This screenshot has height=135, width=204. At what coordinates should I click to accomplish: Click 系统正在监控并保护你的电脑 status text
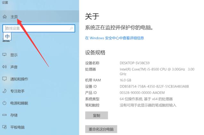click(x=119, y=28)
